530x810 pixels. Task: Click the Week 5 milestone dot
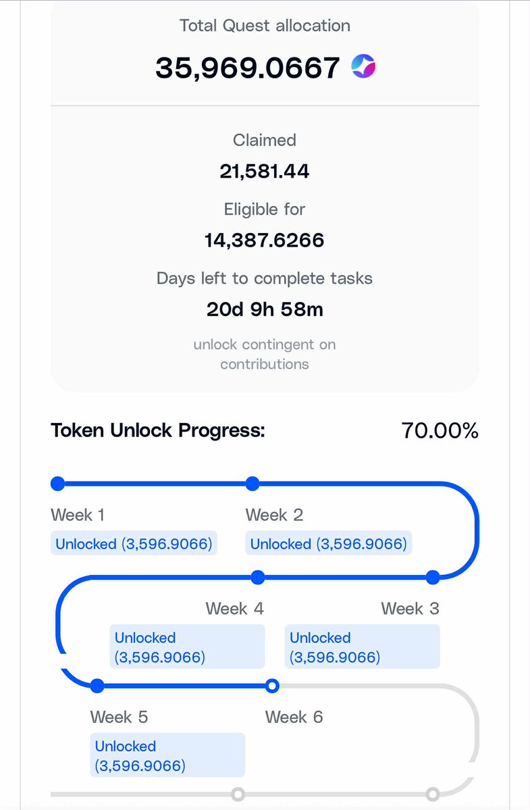97,686
